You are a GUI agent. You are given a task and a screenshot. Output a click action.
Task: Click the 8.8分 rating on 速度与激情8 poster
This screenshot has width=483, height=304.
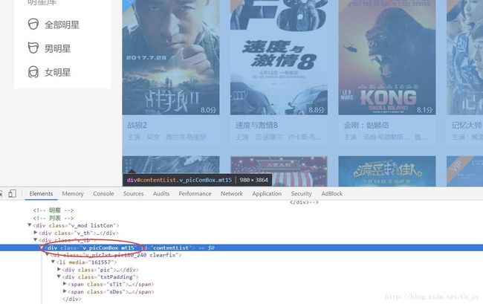[317, 110]
